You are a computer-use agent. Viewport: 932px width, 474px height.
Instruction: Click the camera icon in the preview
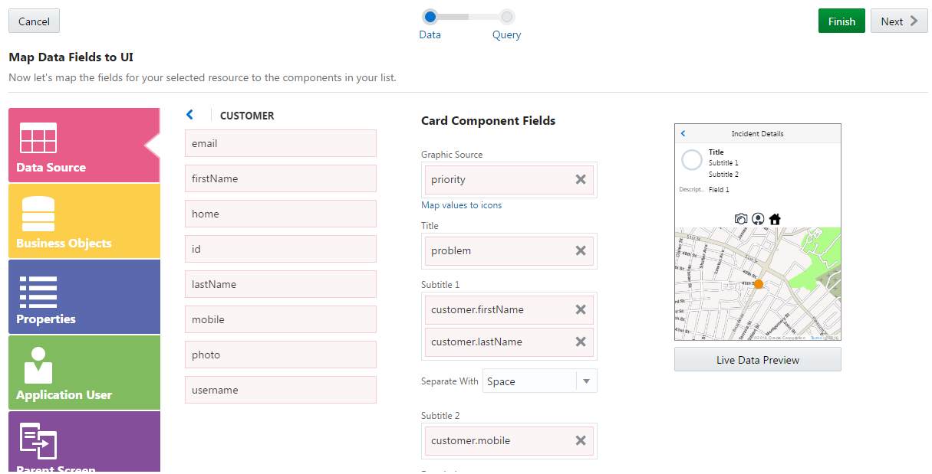pyautogui.click(x=741, y=218)
